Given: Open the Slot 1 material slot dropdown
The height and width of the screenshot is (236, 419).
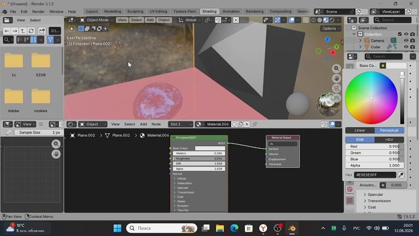Looking at the screenshot, I should (x=181, y=124).
